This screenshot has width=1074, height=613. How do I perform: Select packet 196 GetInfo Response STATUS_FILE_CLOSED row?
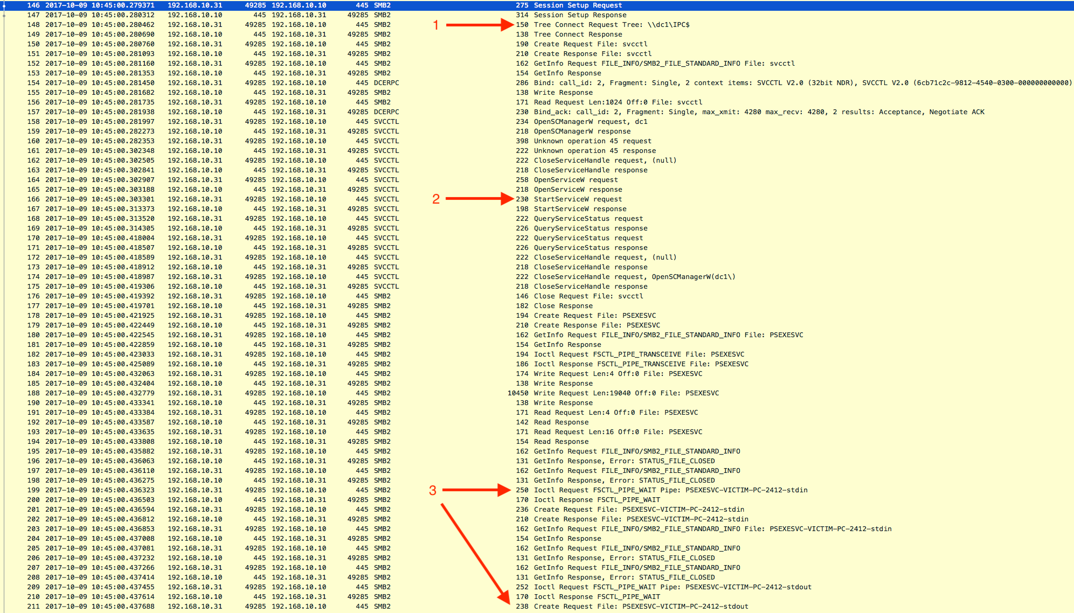tap(624, 461)
